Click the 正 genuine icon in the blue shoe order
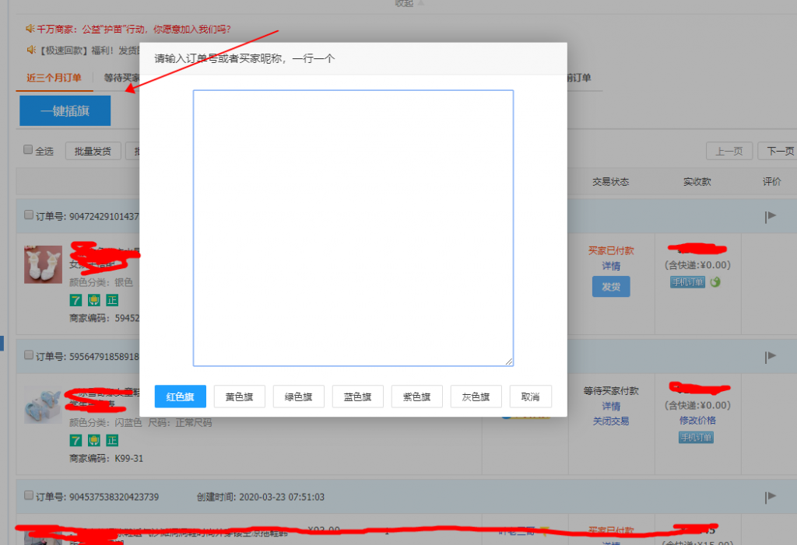The height and width of the screenshot is (545, 797). pyautogui.click(x=112, y=441)
